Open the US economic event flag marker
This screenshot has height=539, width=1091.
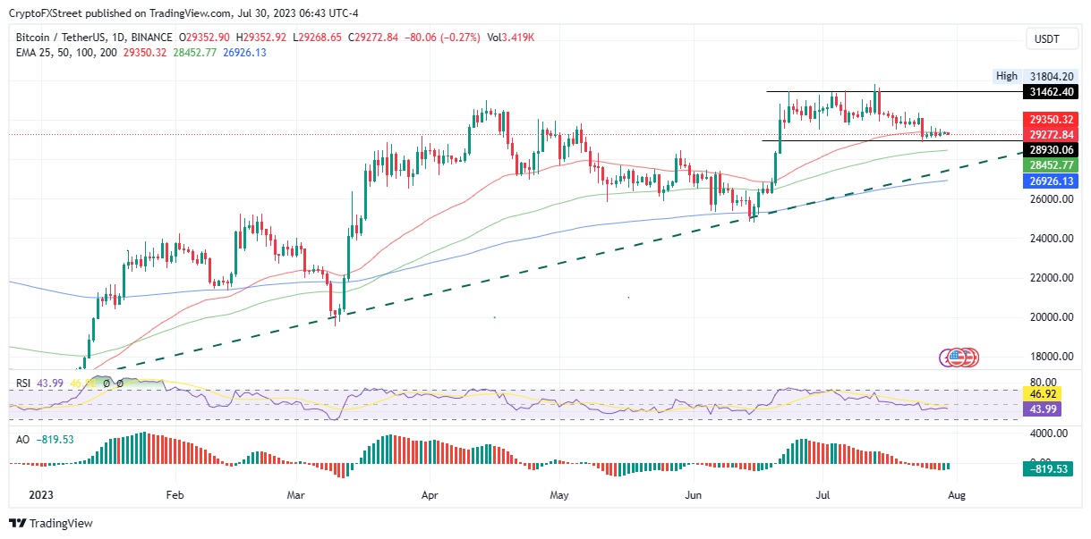(956, 358)
